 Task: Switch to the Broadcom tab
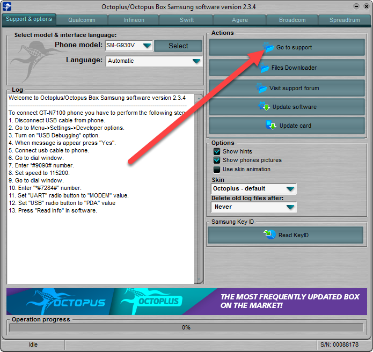click(x=292, y=20)
